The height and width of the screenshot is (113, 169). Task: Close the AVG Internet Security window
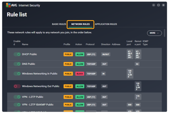[x=163, y=5]
